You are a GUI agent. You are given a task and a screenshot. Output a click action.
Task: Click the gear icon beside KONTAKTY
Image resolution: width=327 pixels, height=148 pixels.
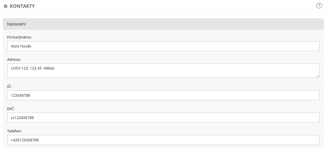(5, 6)
